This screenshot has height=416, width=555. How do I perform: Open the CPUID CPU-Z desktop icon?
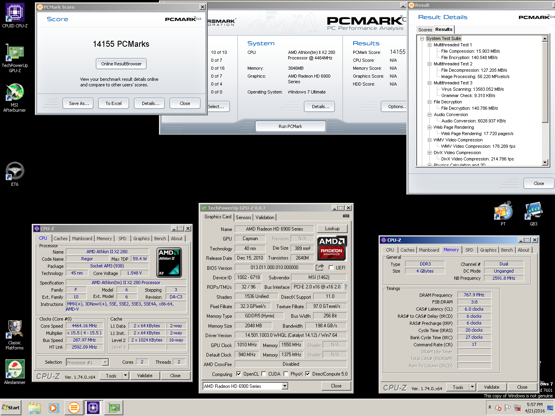[15, 15]
